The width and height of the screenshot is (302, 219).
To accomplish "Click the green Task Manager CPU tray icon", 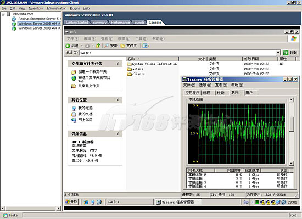I will [x=257, y=202].
